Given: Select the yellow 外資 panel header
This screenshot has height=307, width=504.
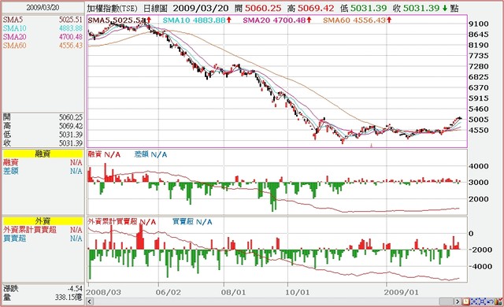Looking at the screenshot, I should tap(43, 221).
